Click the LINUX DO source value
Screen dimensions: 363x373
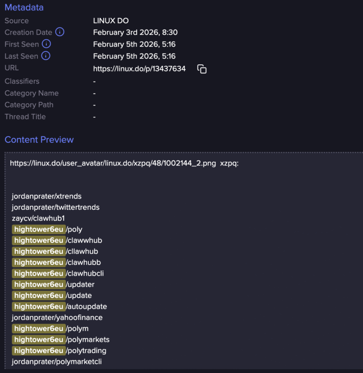point(111,21)
